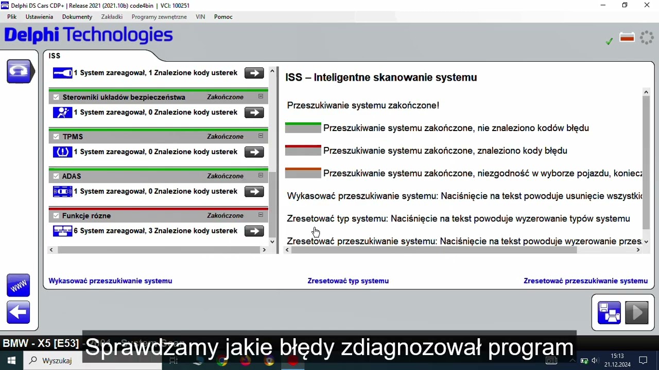
Task: Open the Windows notification center icon
Action: coord(643,361)
